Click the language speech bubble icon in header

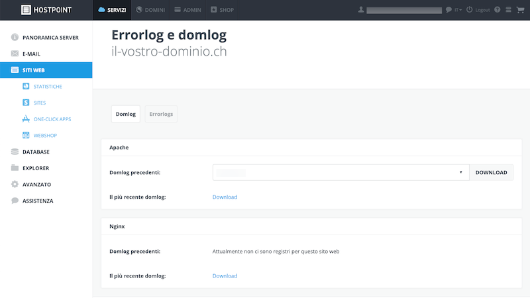point(449,10)
